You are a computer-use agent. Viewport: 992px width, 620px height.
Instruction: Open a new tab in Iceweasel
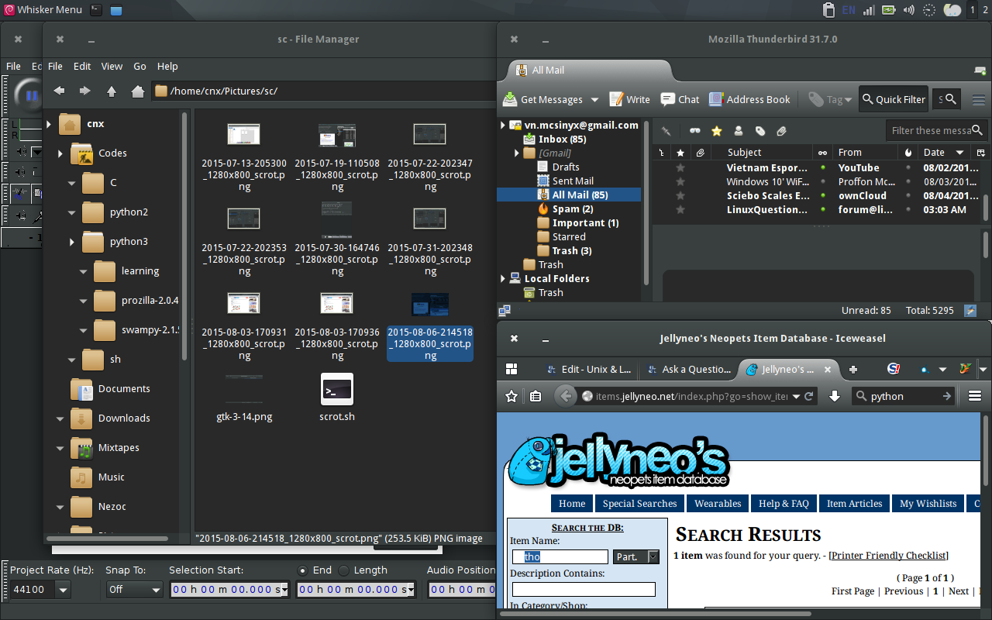point(853,370)
